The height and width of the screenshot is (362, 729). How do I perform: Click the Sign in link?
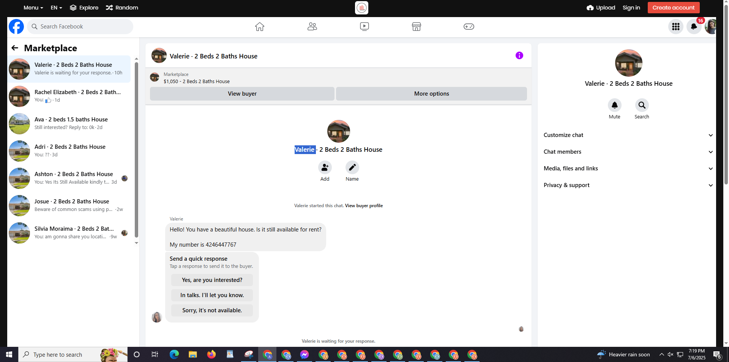click(631, 8)
